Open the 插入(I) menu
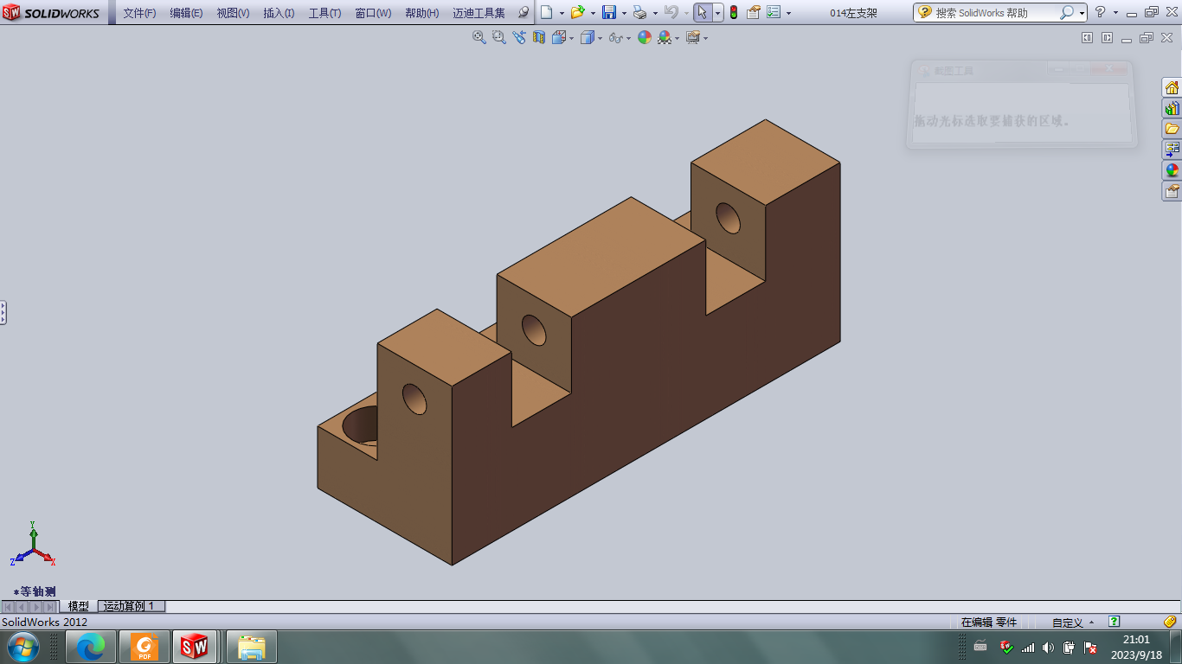This screenshot has width=1182, height=664. pos(279,13)
